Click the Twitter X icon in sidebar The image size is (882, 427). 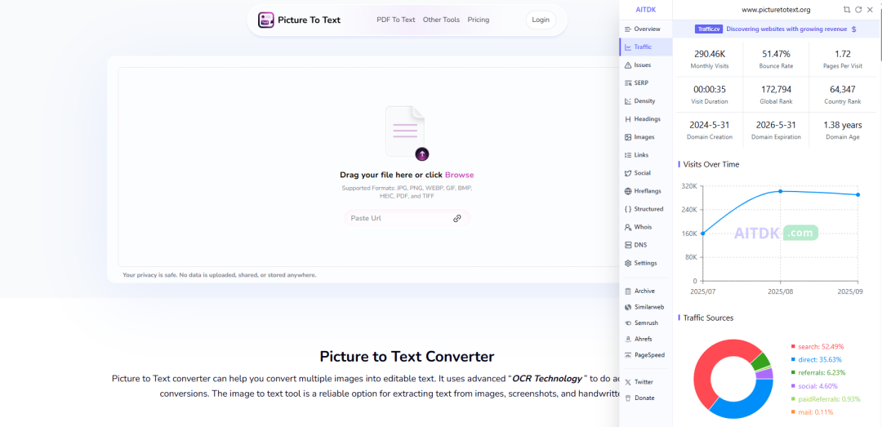click(628, 382)
